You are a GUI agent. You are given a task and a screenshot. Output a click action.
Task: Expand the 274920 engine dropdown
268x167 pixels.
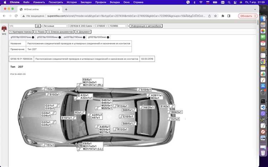[102, 26]
